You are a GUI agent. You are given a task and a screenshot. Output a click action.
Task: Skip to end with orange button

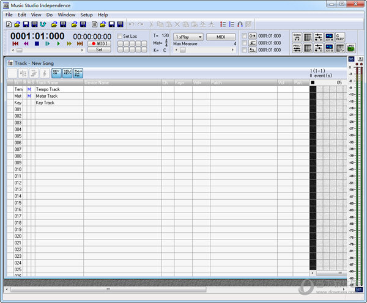tap(80, 43)
